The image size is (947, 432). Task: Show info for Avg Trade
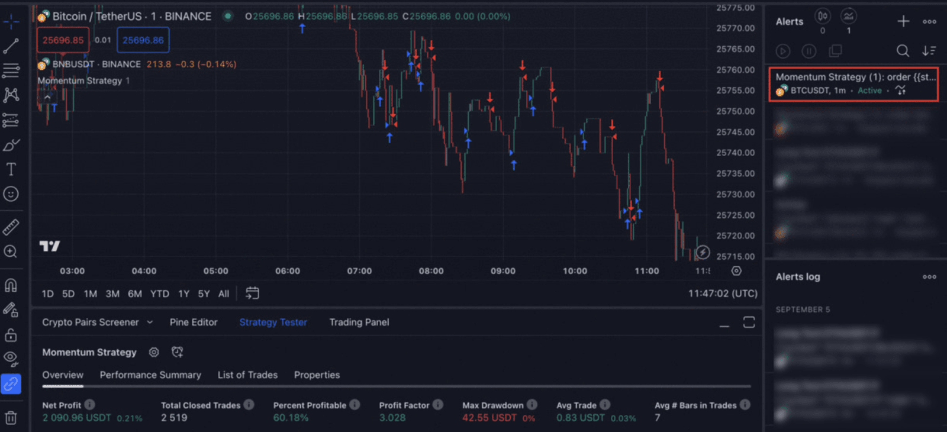[x=605, y=405]
